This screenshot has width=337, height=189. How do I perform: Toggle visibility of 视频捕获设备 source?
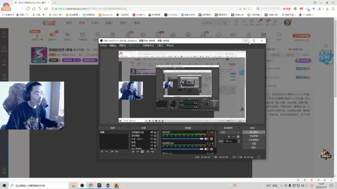pyautogui.click(x=152, y=132)
